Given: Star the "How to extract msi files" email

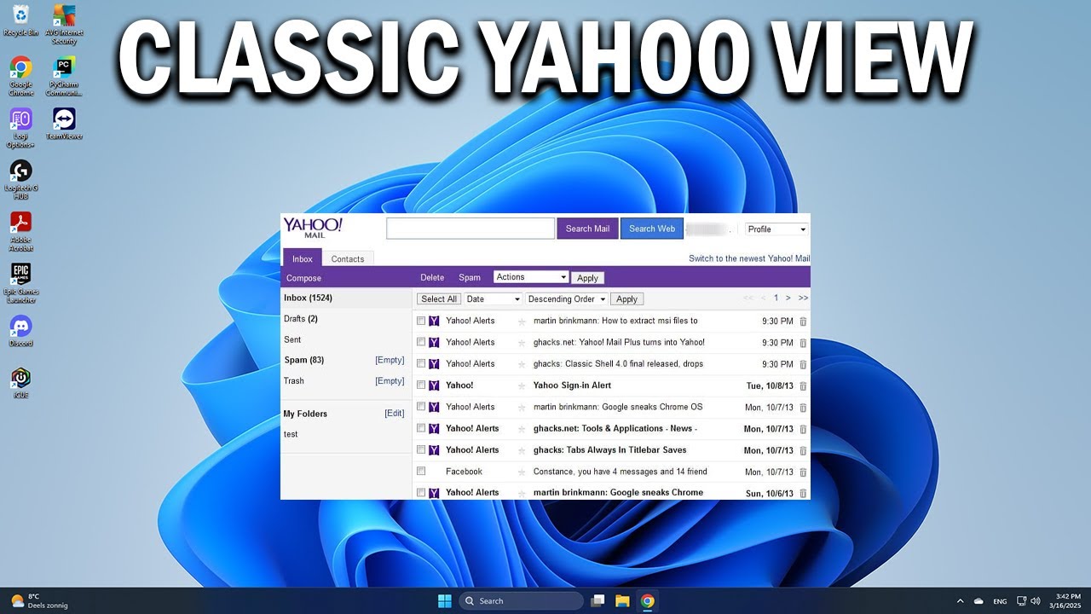Looking at the screenshot, I should tap(522, 321).
